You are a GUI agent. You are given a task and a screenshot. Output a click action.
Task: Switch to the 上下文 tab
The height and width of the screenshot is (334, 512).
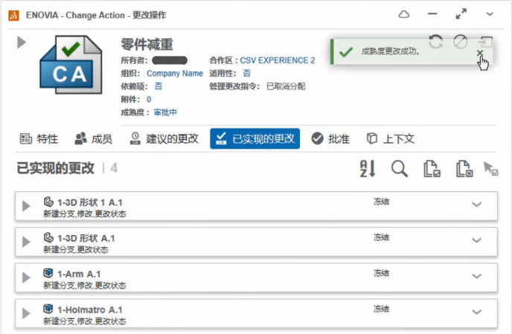(390, 139)
